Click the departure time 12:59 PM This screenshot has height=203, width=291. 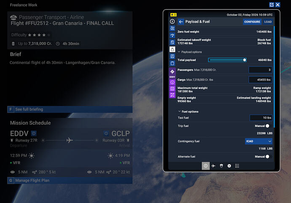point(19,155)
